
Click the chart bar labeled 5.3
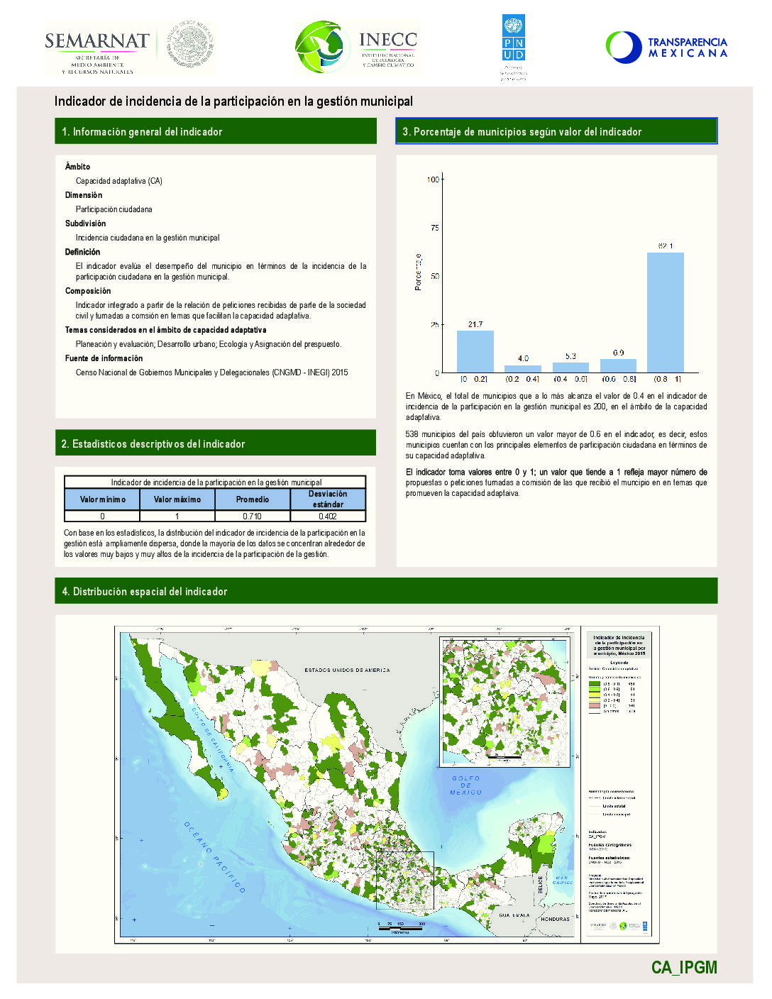[x=570, y=368]
